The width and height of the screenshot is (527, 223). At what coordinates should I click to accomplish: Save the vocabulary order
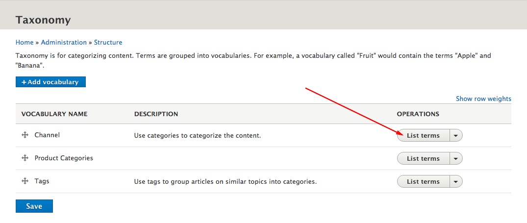point(34,206)
